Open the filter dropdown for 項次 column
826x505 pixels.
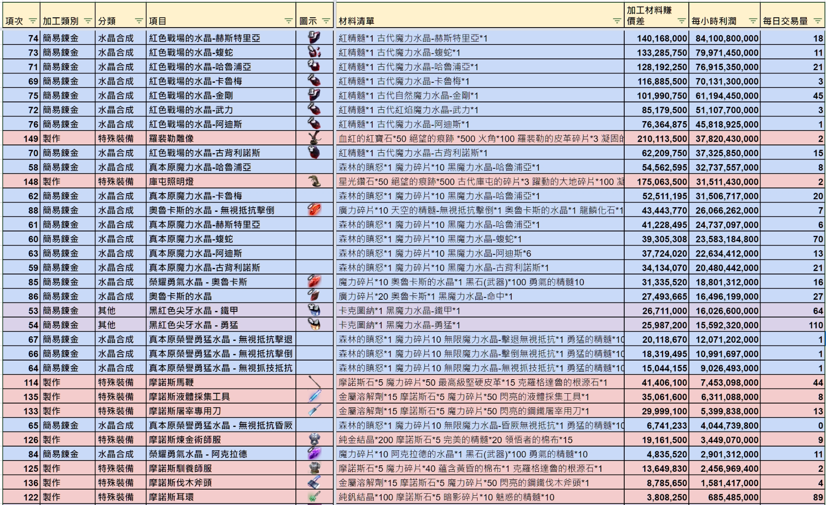(x=32, y=21)
